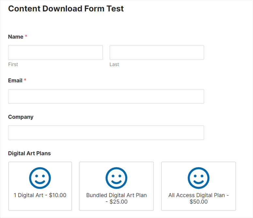The height and width of the screenshot is (218, 253).
Task: Select the Bundled Digital Art Plan smiley icon
Action: coord(116,178)
